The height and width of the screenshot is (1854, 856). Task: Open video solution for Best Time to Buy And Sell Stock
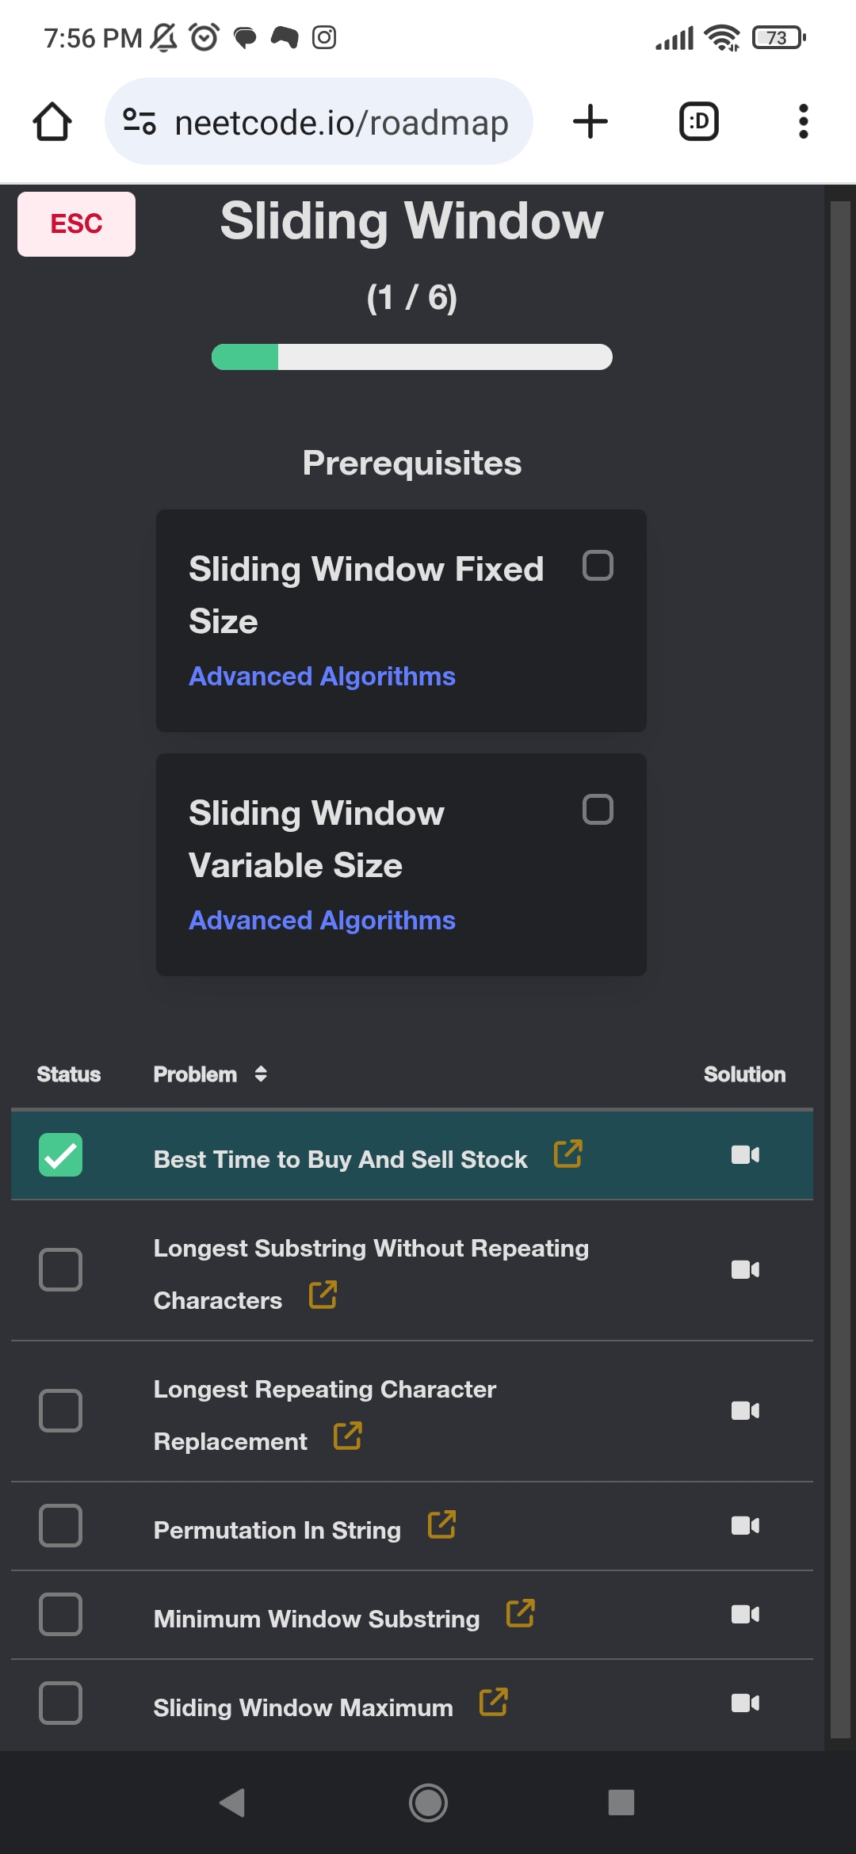(x=745, y=1154)
